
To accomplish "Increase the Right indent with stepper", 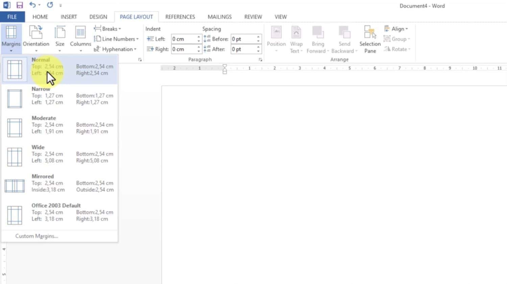I will 199,47.
